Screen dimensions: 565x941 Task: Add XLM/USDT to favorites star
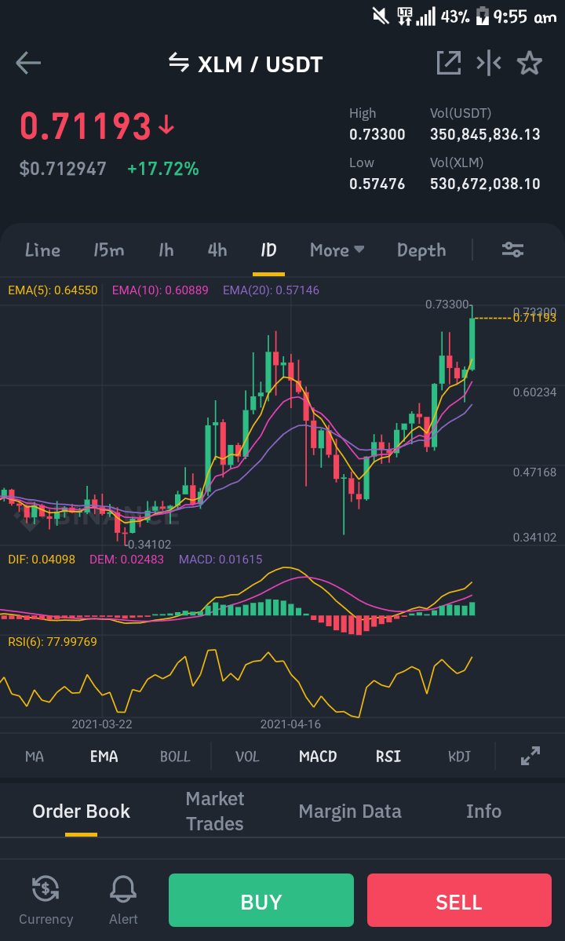coord(529,63)
